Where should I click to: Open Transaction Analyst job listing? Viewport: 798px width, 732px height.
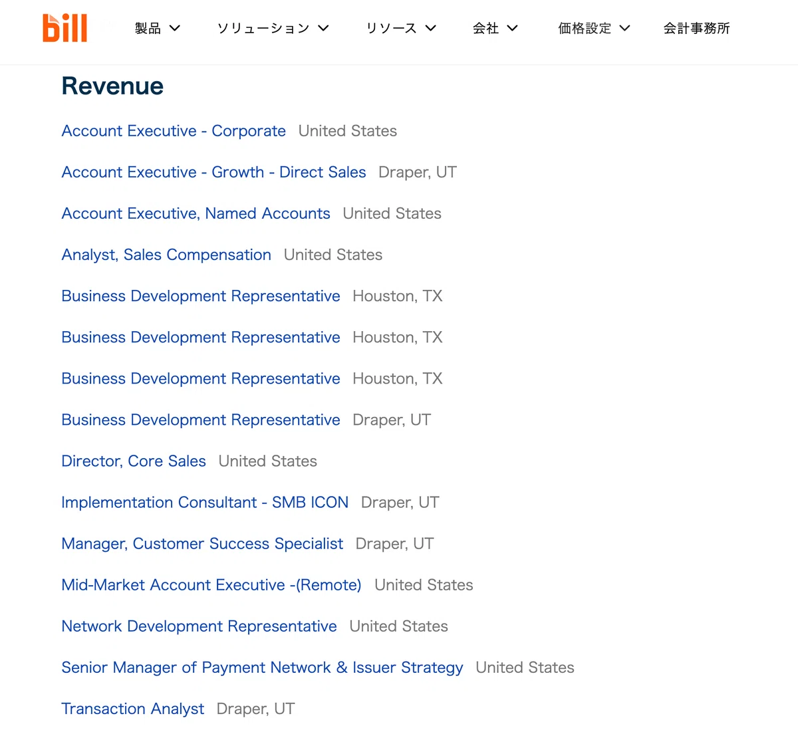coord(132,708)
